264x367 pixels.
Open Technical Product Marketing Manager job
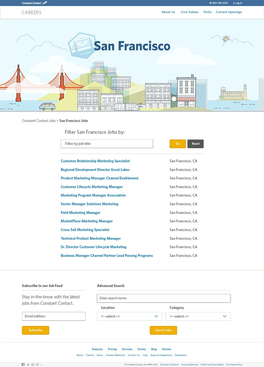pos(91,238)
